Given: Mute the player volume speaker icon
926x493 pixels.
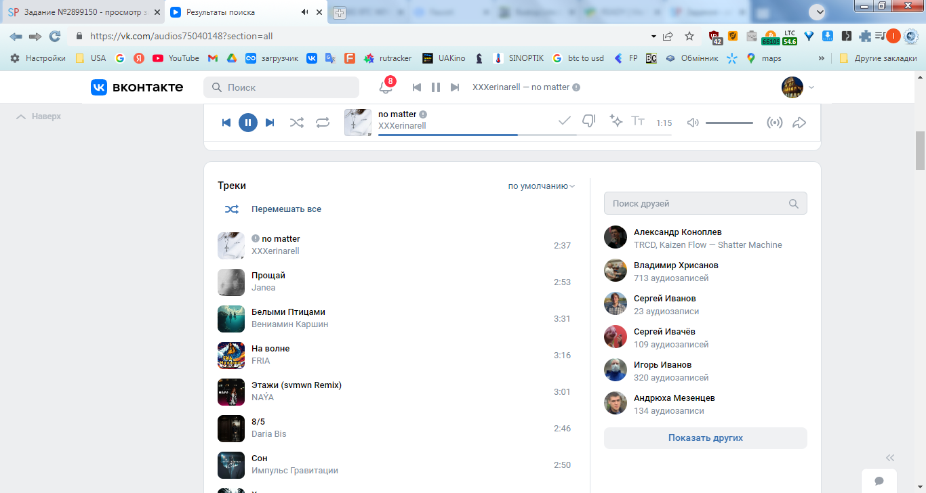Looking at the screenshot, I should (693, 123).
